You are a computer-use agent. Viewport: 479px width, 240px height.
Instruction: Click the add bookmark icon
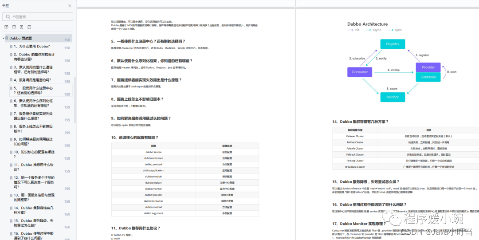[x=22, y=27]
